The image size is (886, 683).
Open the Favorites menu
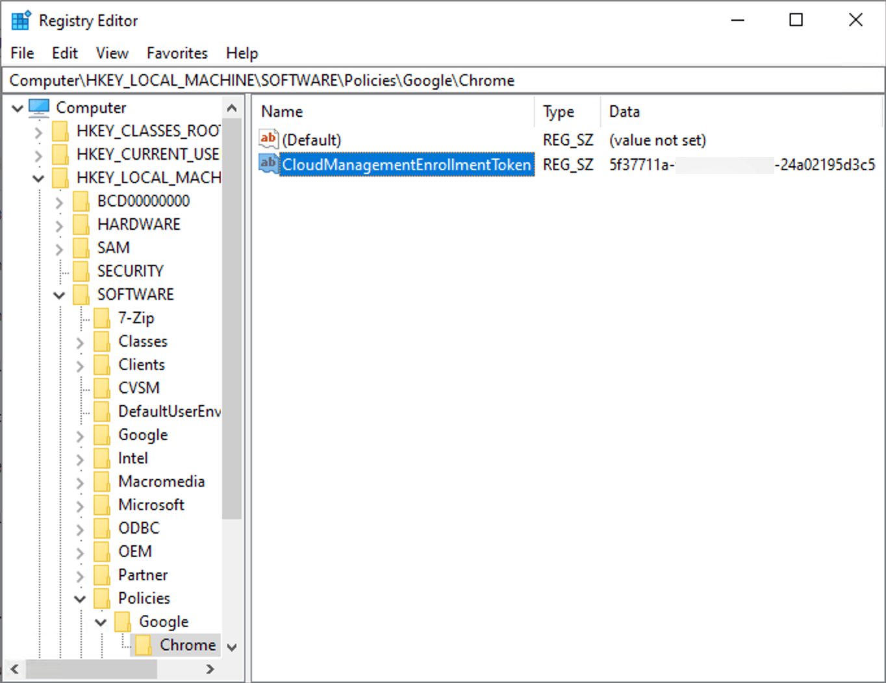tap(177, 53)
